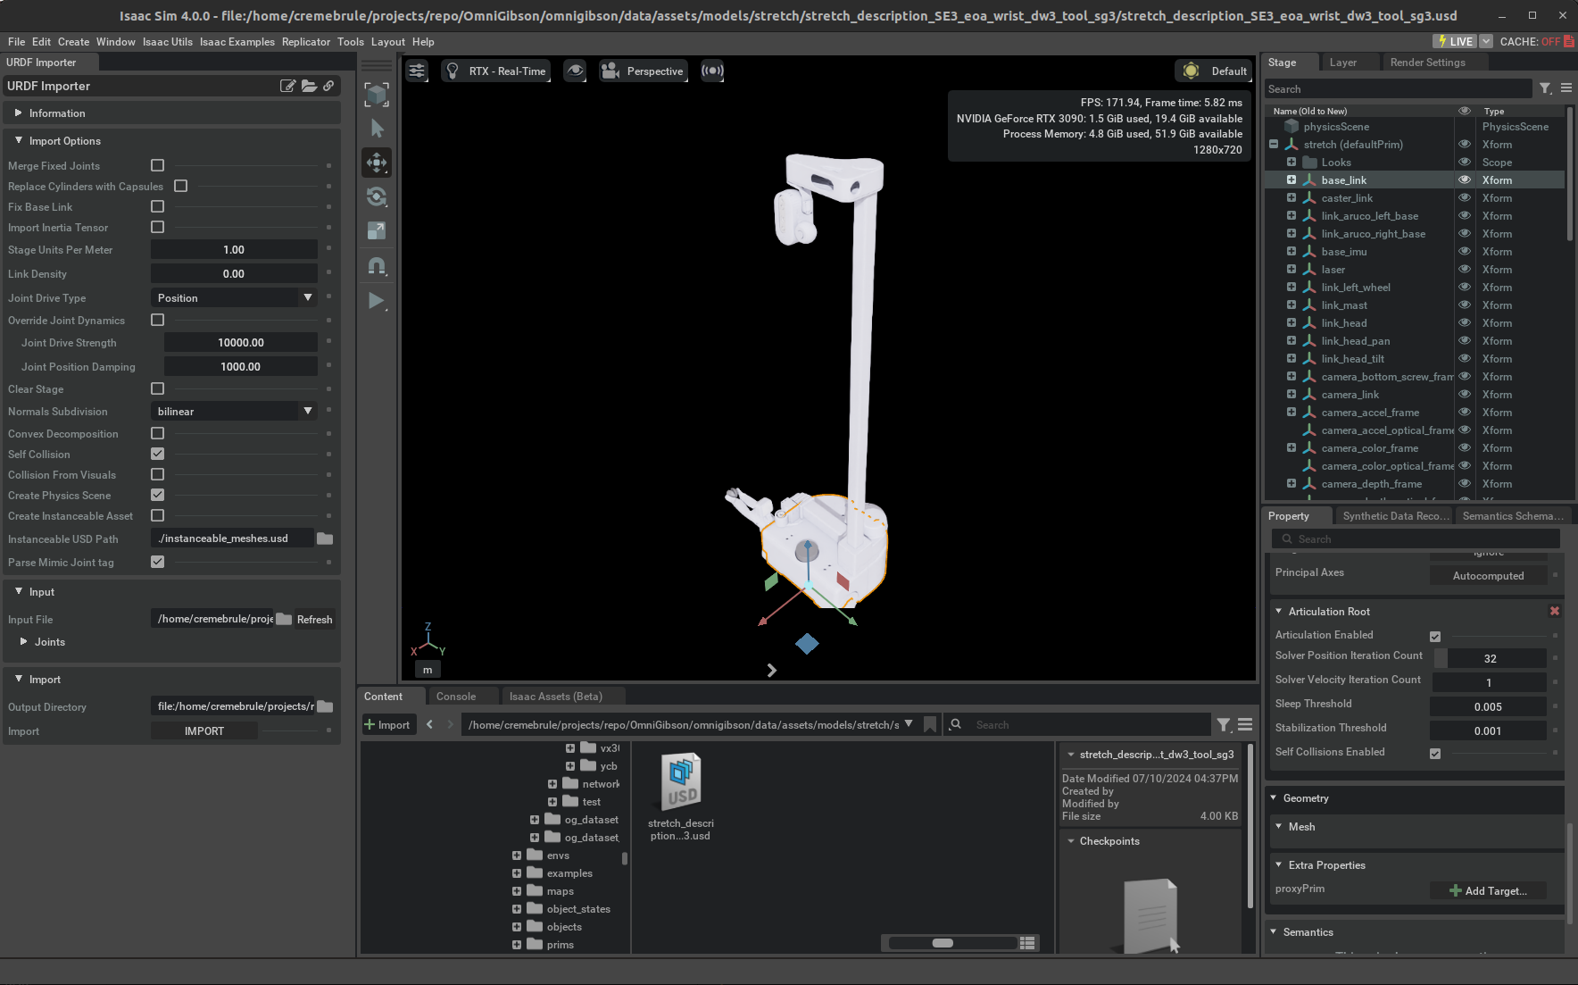The height and width of the screenshot is (985, 1578).
Task: Click the Add Target button for proxyPrim
Action: [x=1488, y=890]
